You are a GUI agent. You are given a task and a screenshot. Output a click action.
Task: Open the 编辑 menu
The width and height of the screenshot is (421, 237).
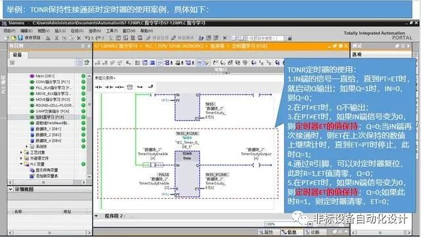tap(26, 31)
